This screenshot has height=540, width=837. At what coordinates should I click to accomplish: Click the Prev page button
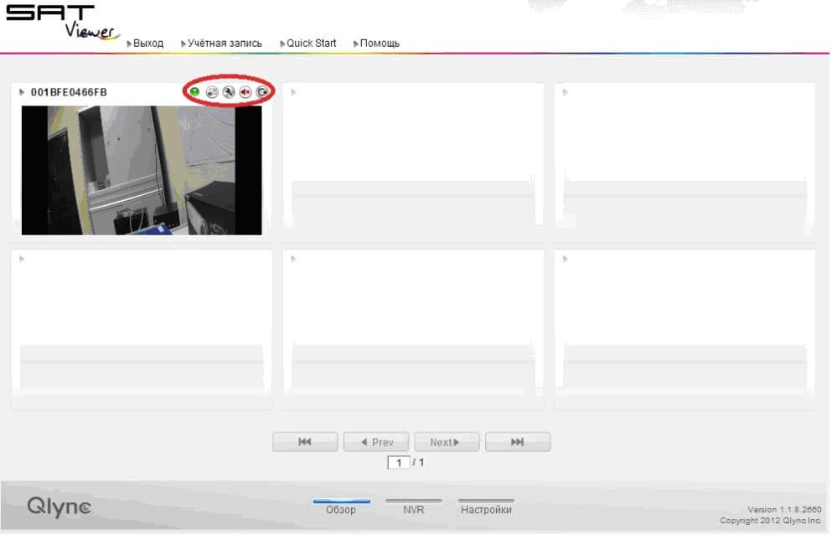376,442
